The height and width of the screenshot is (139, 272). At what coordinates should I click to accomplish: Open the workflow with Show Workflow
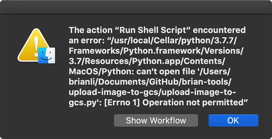[156, 121]
